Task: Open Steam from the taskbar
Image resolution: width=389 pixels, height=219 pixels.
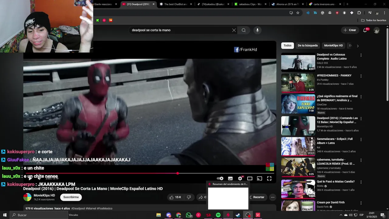Action: tap(238, 215)
